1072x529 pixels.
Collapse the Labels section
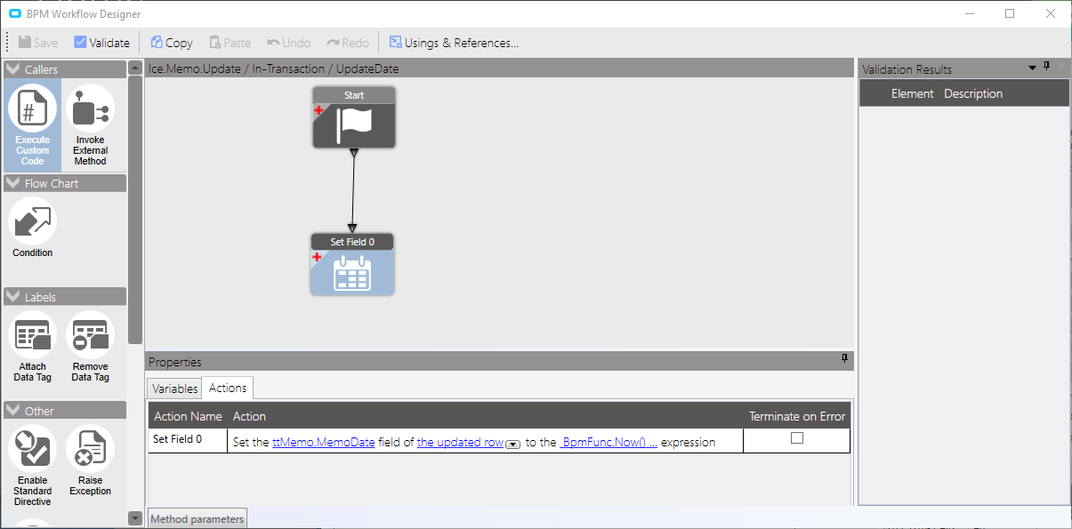[x=13, y=297]
